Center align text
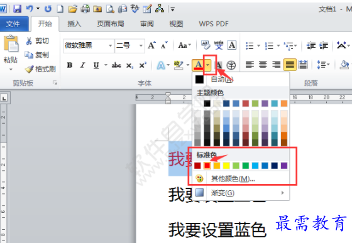Image resolution: width=352 pixels, height=243 pixels. [263, 65]
